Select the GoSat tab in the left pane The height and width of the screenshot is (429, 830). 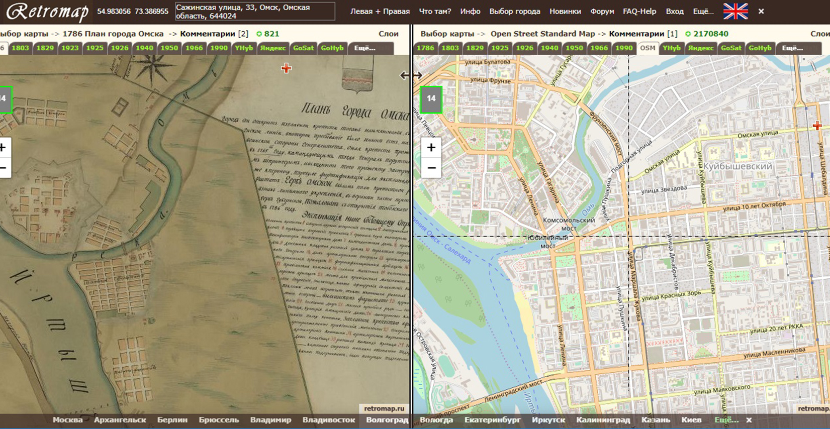pyautogui.click(x=303, y=48)
